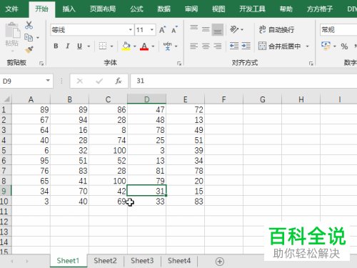Select cell A1 with value 89
This screenshot has width=357, height=268.
[31, 109]
